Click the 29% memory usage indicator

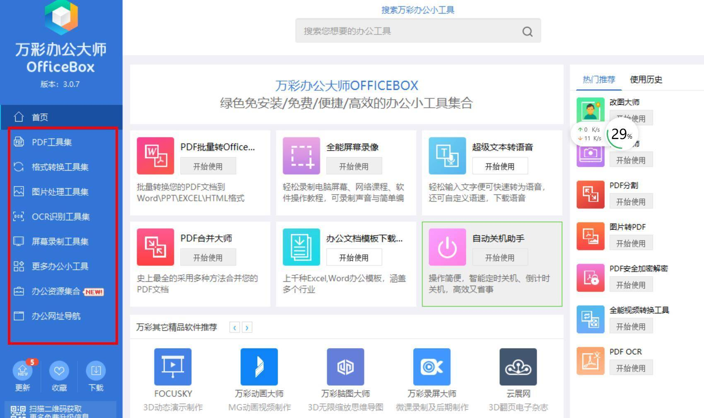[x=622, y=134]
